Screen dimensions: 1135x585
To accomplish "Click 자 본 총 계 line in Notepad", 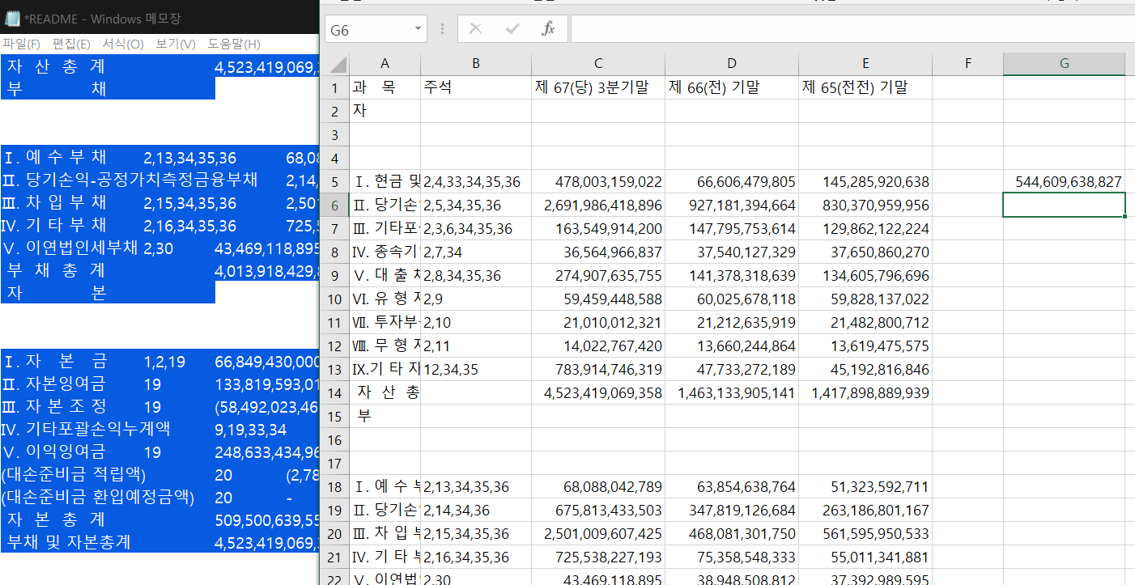I will (159, 519).
